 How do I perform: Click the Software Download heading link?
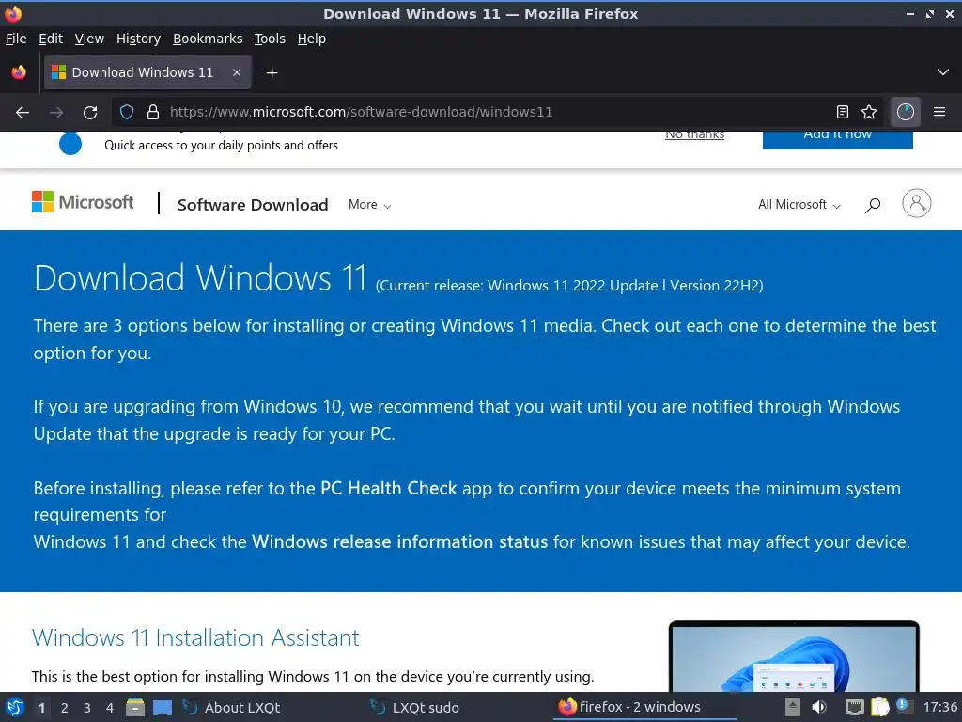point(253,205)
